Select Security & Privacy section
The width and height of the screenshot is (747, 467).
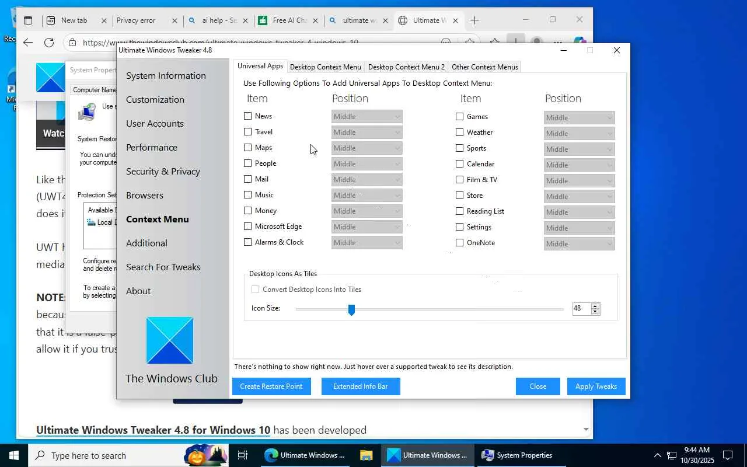pos(163,172)
